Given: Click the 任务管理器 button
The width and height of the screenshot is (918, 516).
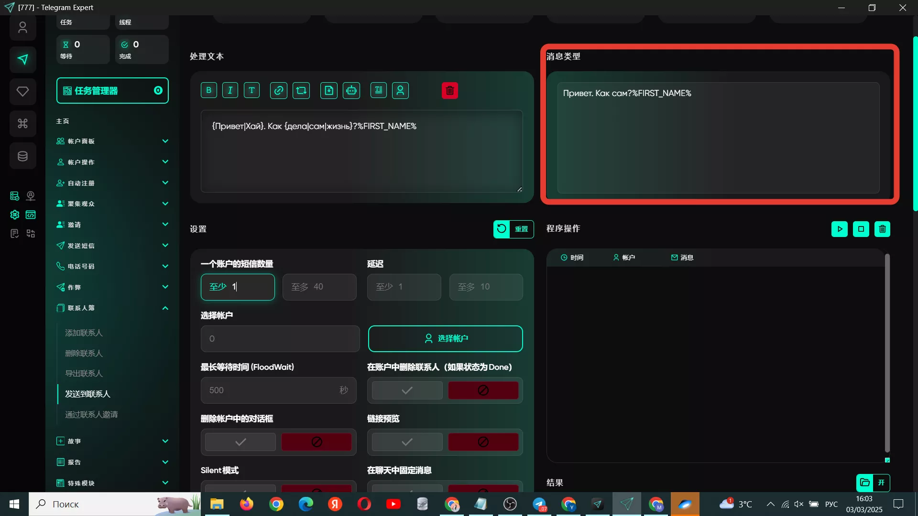Looking at the screenshot, I should 112,91.
